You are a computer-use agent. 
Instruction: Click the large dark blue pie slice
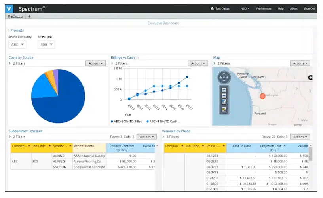tap(62, 103)
